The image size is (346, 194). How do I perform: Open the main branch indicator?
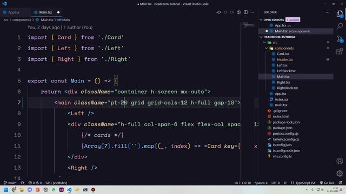[10, 183]
